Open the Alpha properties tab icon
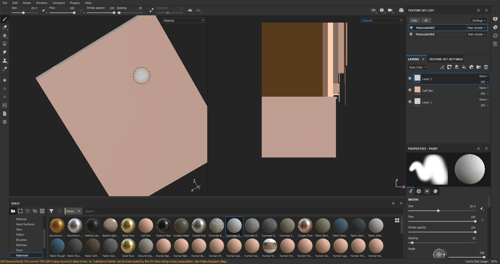 click(419, 191)
